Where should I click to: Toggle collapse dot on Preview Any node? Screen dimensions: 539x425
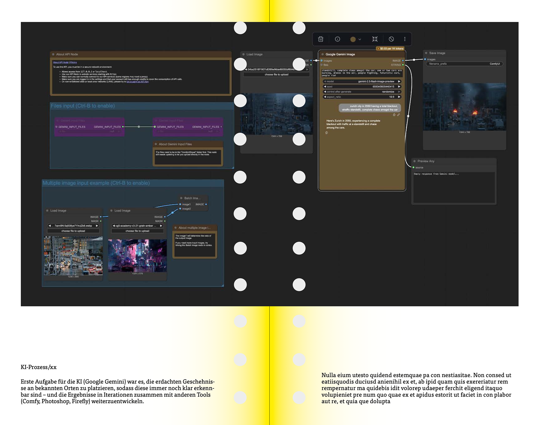[415, 161]
